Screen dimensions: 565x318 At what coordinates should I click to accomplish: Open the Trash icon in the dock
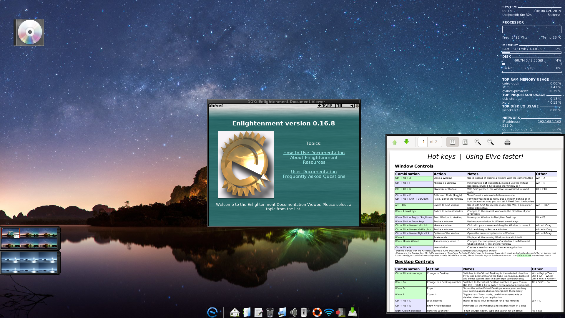(270, 312)
